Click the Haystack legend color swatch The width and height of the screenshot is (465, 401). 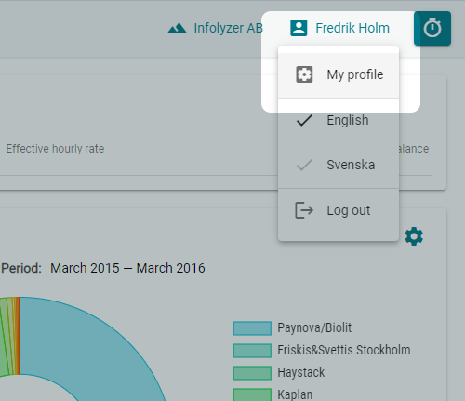pos(252,373)
